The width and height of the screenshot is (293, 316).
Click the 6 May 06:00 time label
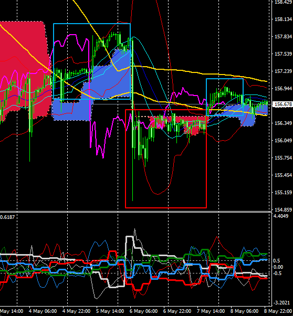pos(143,311)
